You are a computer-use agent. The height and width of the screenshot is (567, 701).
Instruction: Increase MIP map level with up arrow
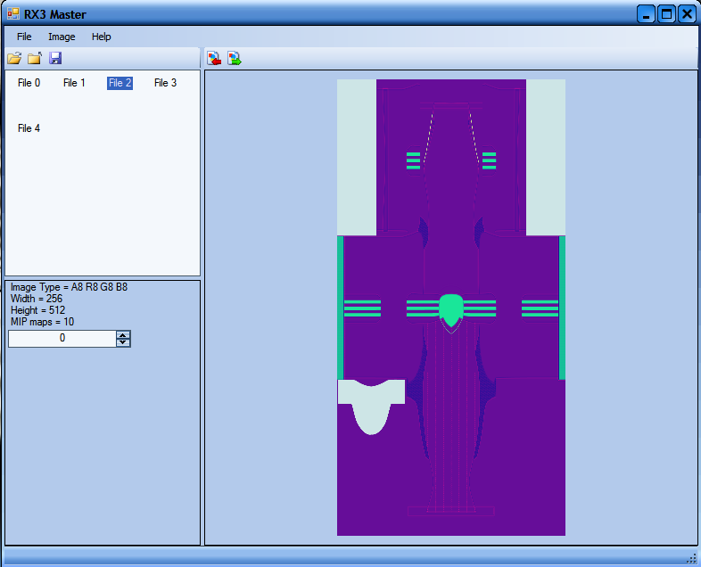click(x=123, y=334)
